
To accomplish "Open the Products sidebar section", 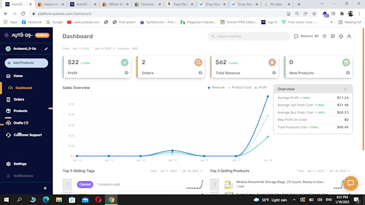I will 20,111.
